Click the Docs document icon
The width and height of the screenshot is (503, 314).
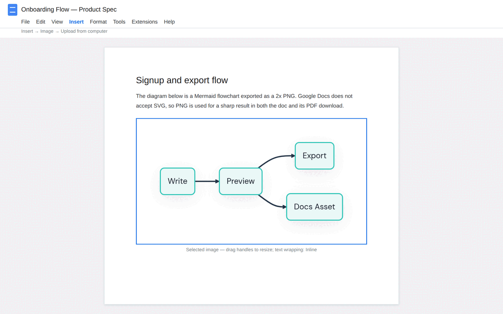pos(13,10)
